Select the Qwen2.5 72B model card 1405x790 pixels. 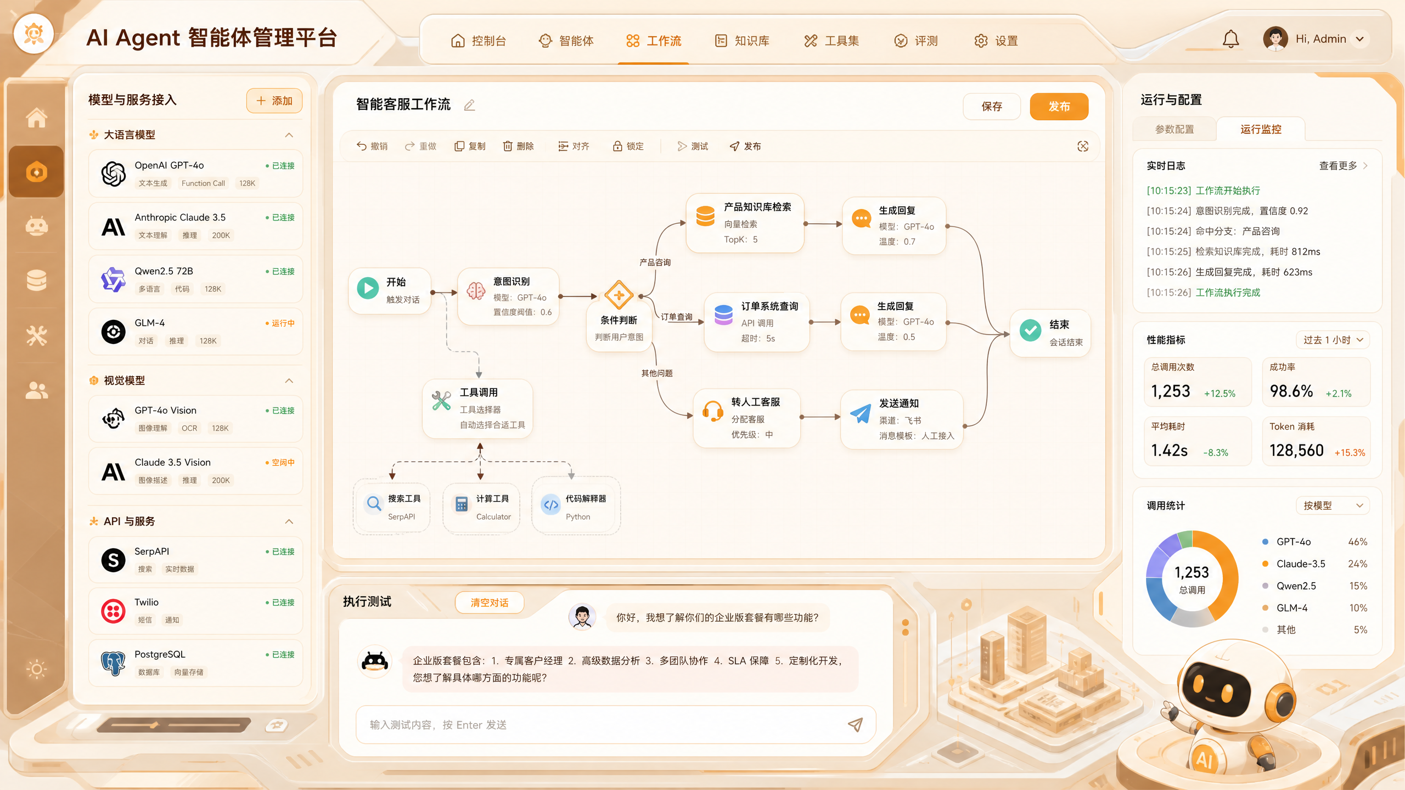pyautogui.click(x=195, y=279)
